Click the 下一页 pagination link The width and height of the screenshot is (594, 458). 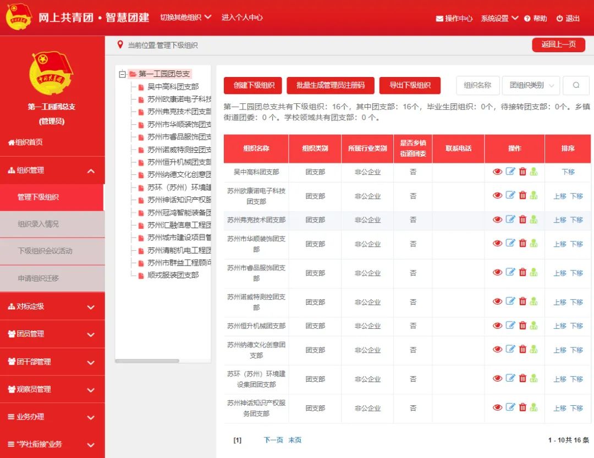(x=273, y=440)
